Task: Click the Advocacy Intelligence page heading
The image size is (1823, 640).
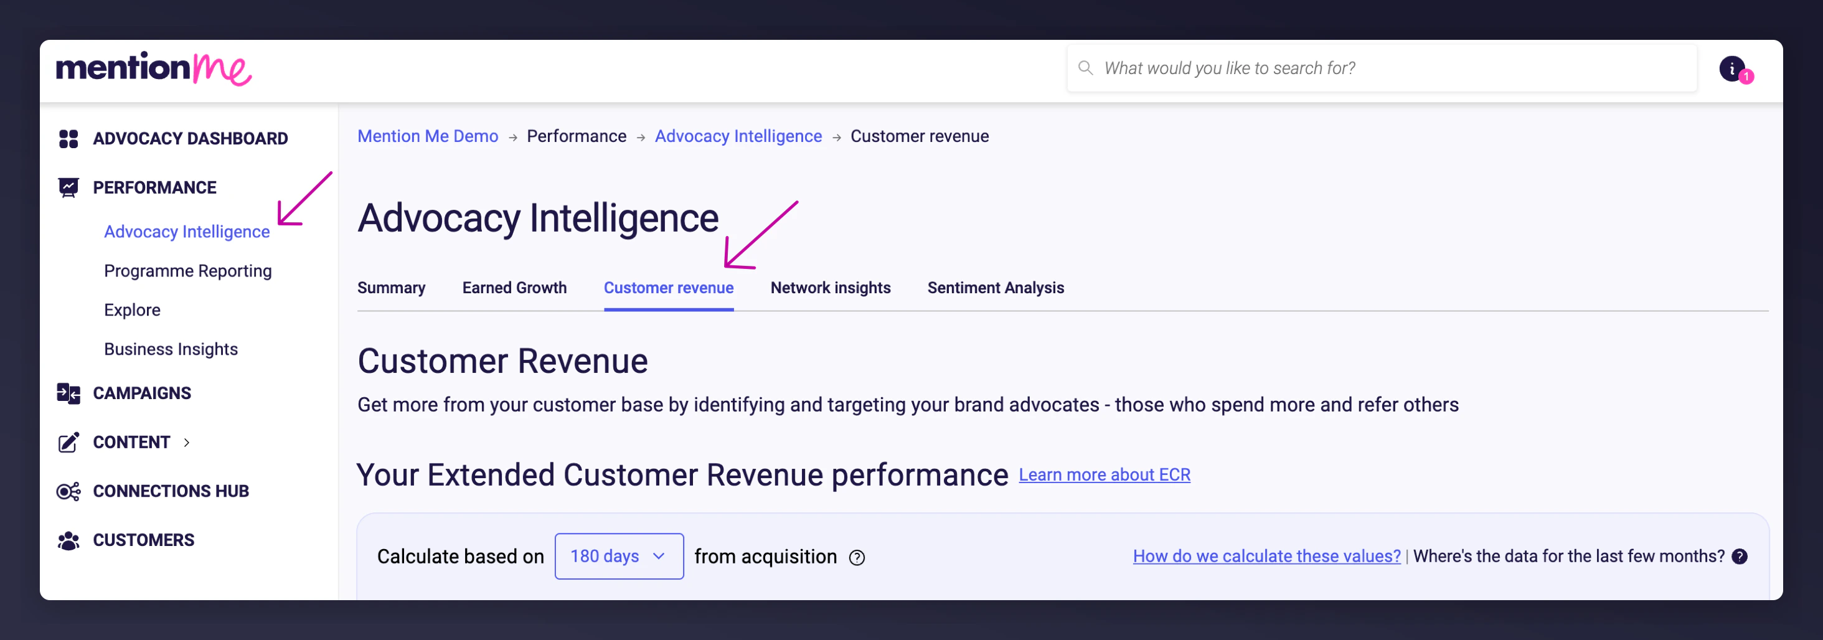Action: pos(538,218)
